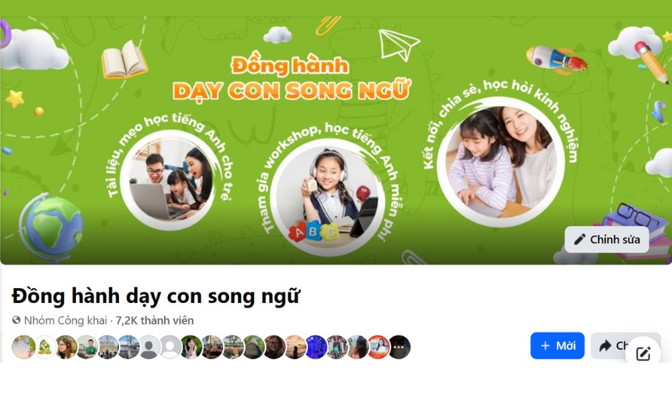Open the floating compose new message icon

point(643,354)
